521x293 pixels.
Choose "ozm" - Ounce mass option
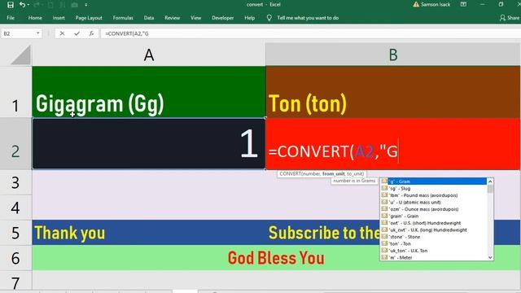[434, 209]
